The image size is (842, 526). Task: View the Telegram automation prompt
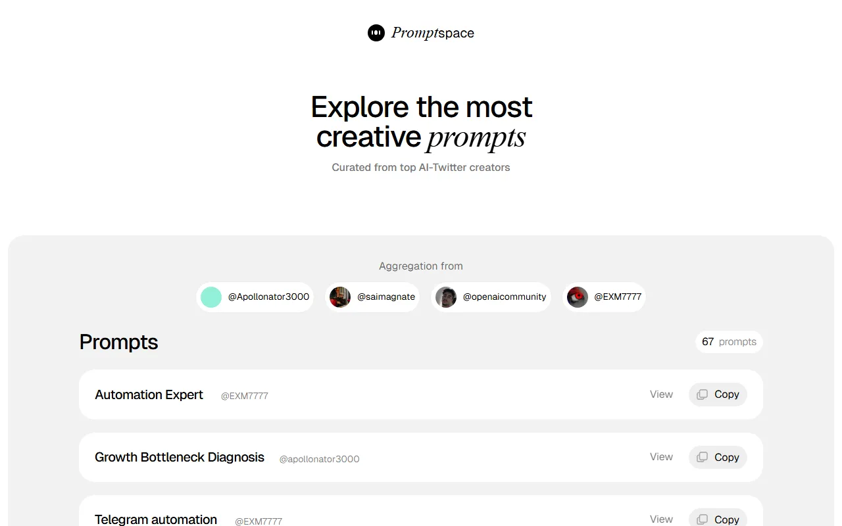point(660,519)
